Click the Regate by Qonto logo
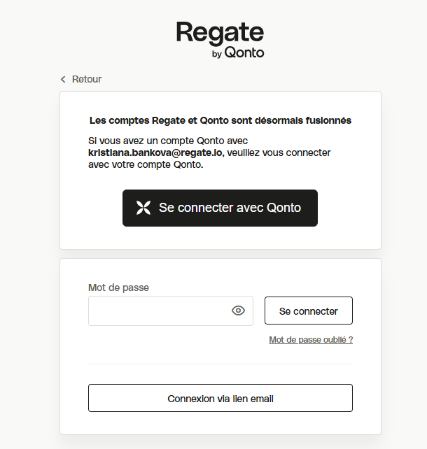 pyautogui.click(x=220, y=40)
